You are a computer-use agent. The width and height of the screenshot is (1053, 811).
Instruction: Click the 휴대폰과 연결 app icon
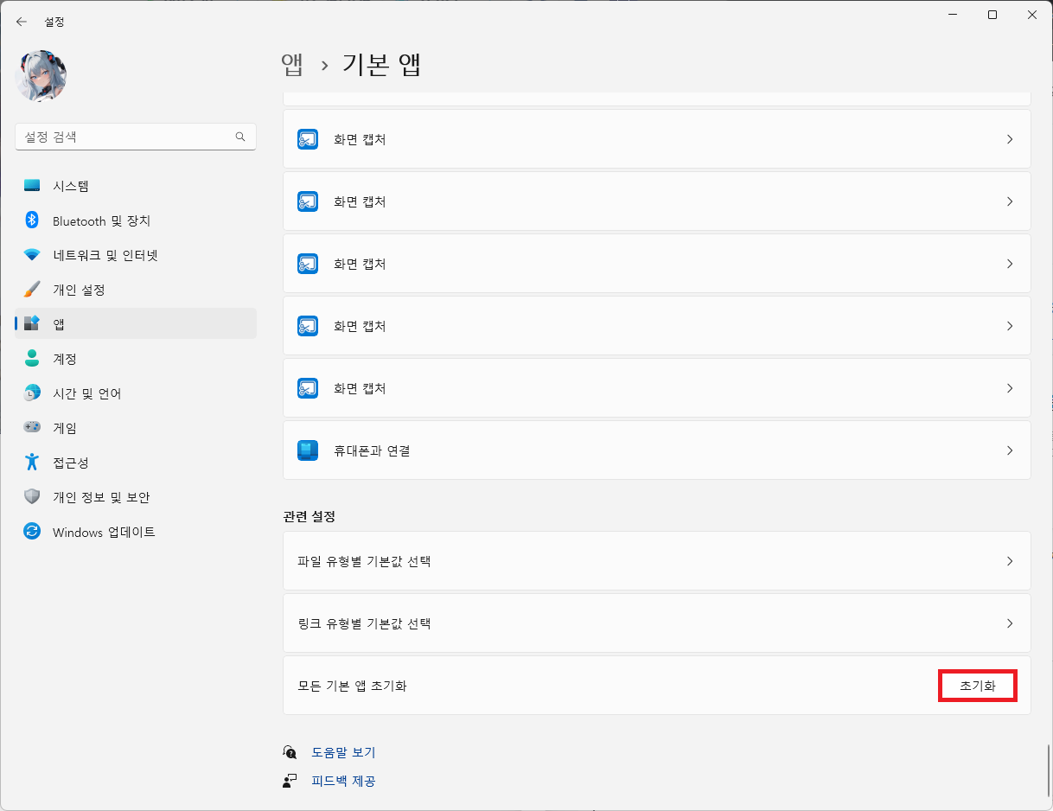coord(308,450)
